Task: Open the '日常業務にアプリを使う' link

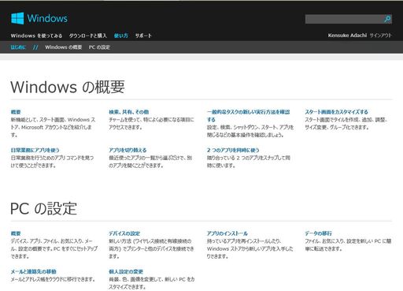Action: (35, 150)
